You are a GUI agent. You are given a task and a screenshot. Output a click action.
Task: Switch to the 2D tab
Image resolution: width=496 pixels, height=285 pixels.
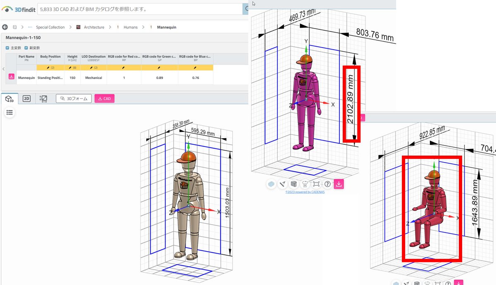tap(26, 98)
